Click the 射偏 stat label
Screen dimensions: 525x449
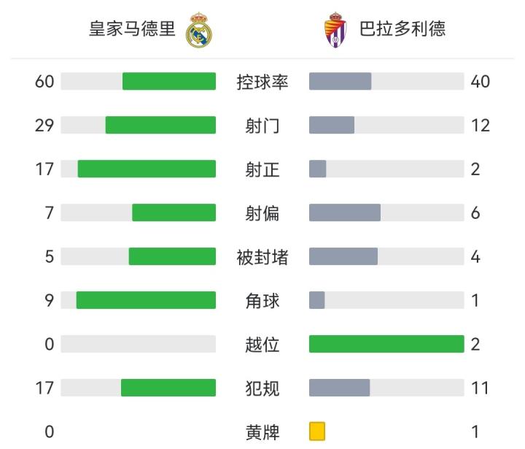click(262, 213)
